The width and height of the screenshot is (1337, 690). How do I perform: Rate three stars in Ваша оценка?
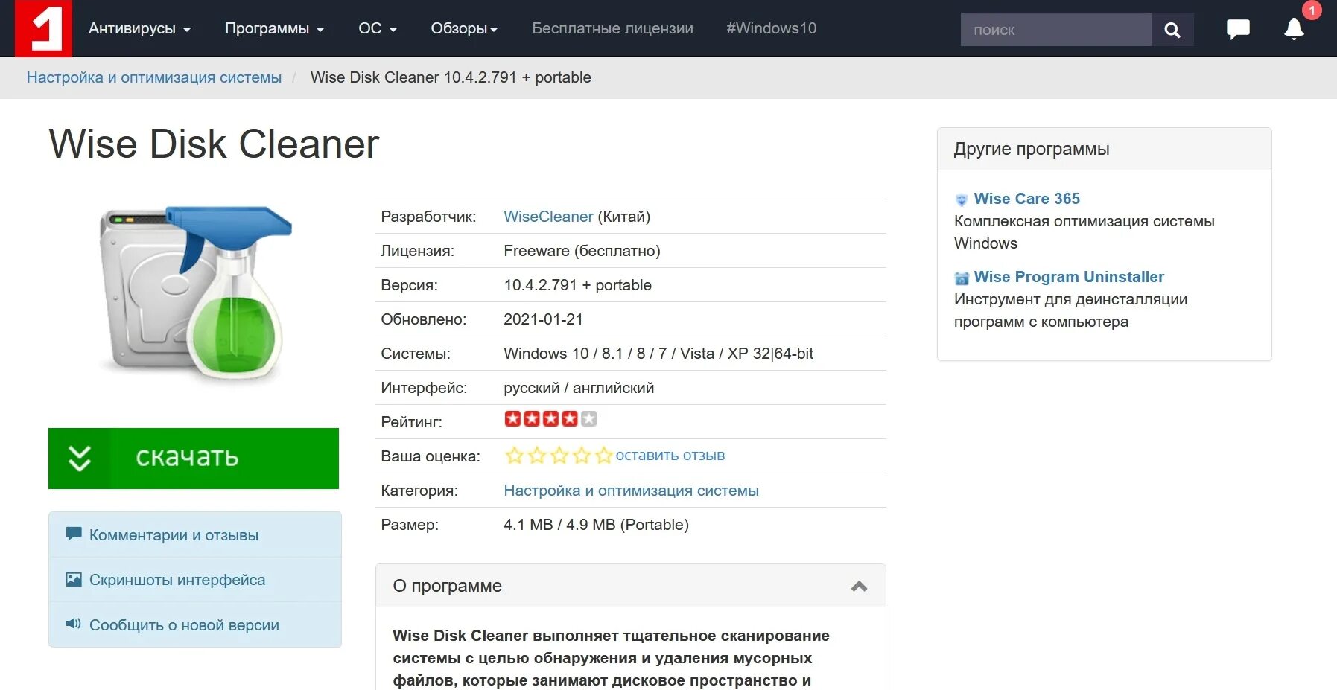tap(559, 456)
